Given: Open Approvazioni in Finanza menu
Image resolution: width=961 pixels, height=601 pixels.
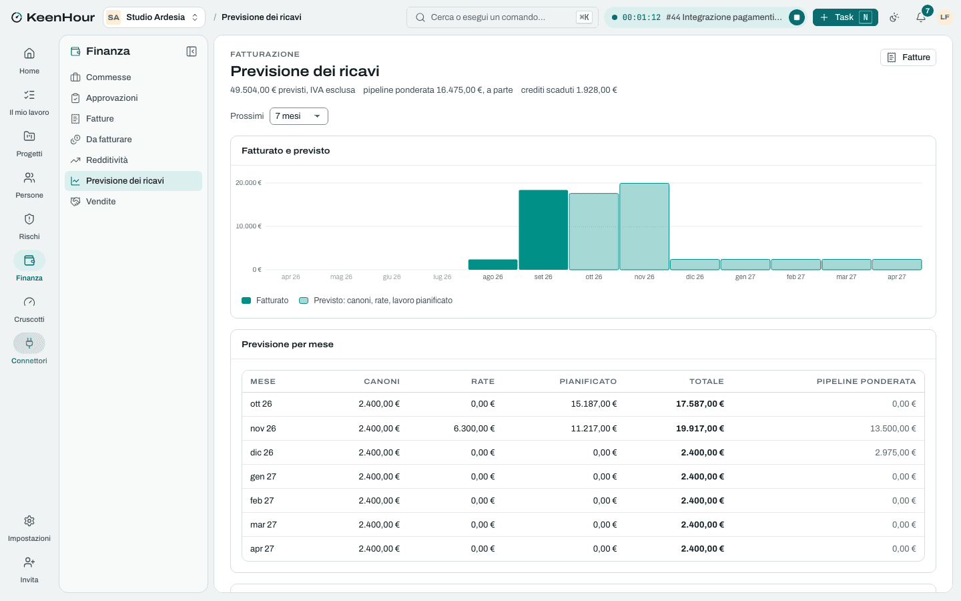Looking at the screenshot, I should tap(133, 98).
